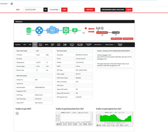Click the ONU Link Status LOS value

tap(77, 82)
